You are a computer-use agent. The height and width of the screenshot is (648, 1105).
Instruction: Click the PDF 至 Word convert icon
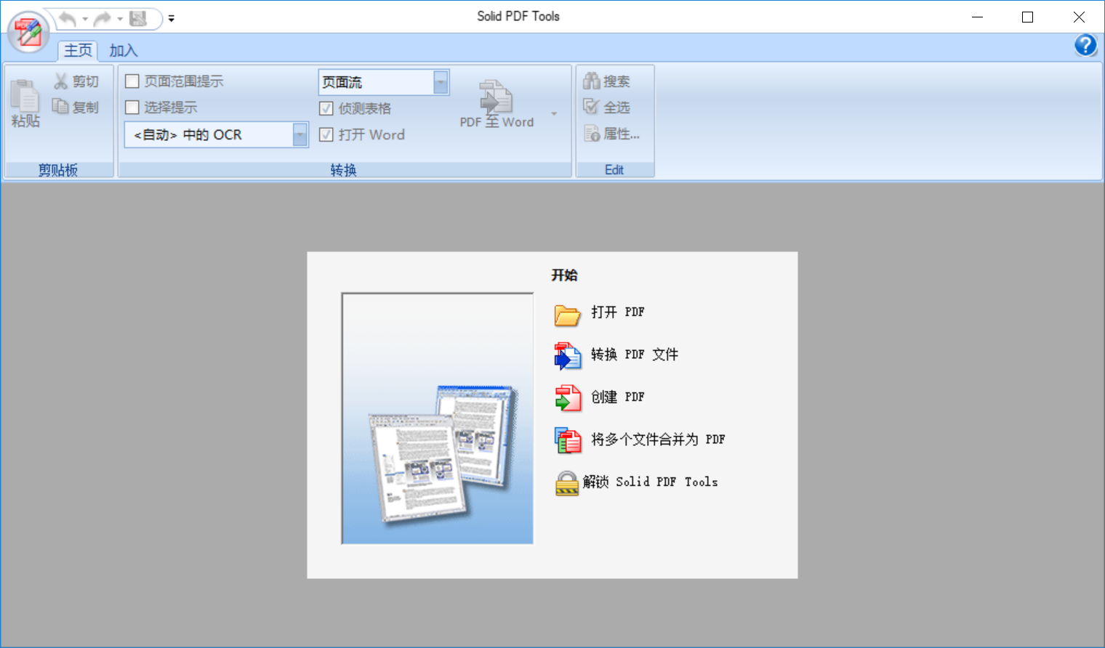[496, 97]
